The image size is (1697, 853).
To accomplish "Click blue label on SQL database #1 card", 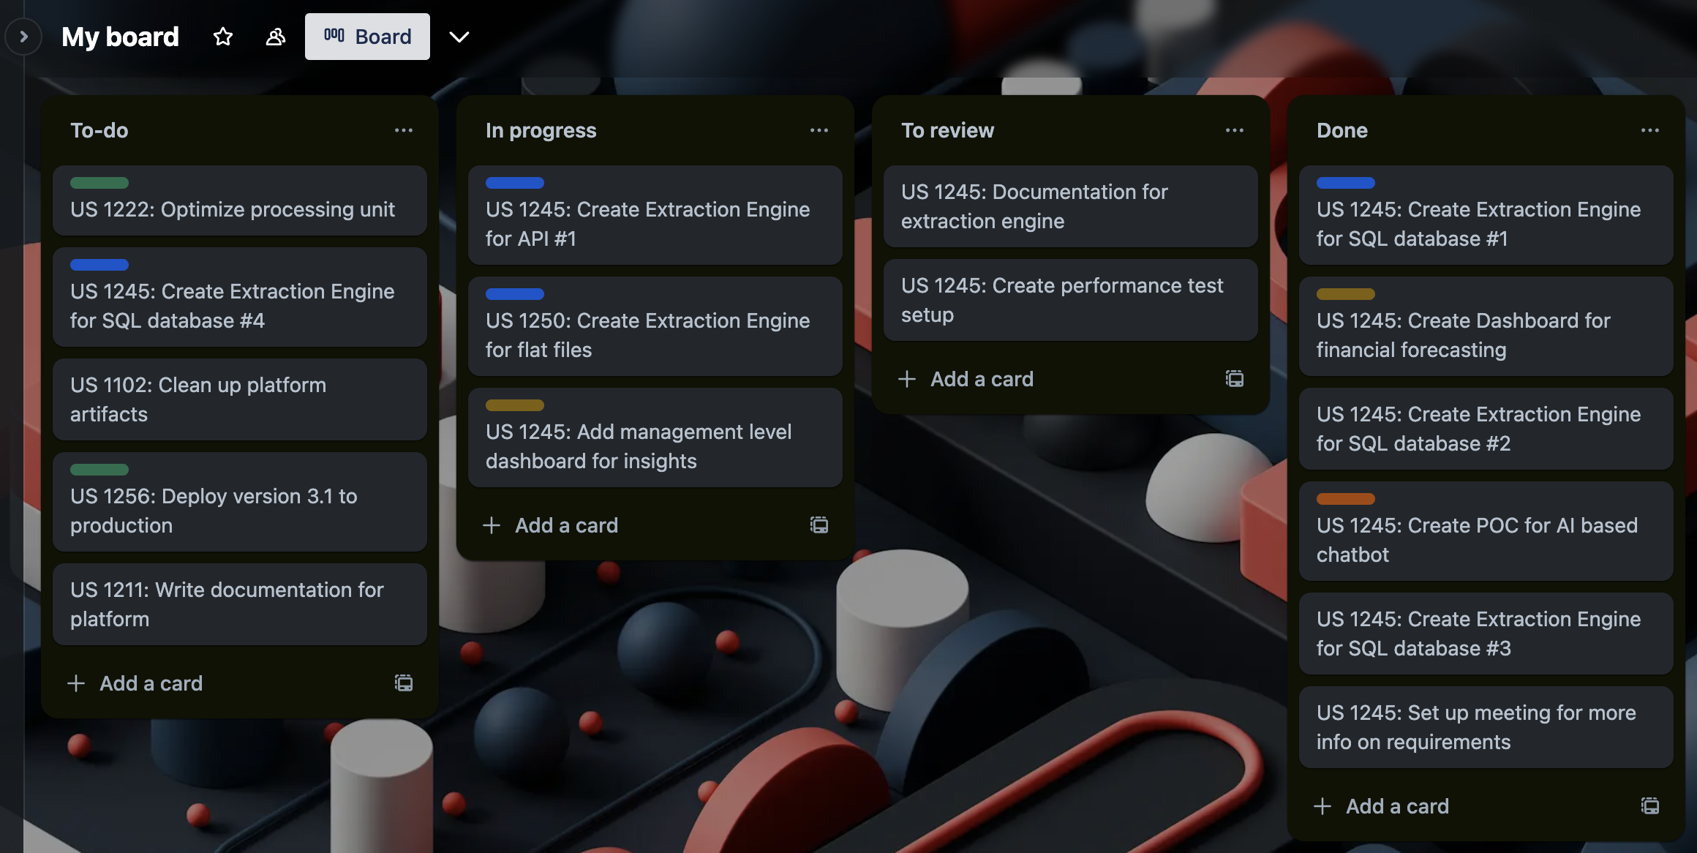I will click(1346, 183).
